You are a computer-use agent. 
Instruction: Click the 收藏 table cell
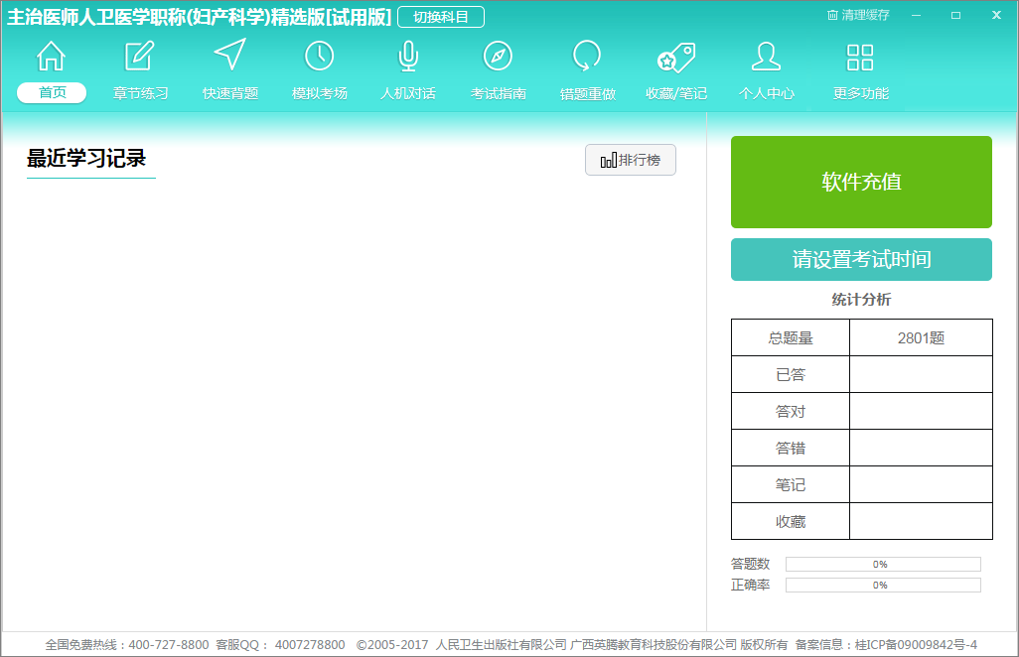(x=791, y=521)
